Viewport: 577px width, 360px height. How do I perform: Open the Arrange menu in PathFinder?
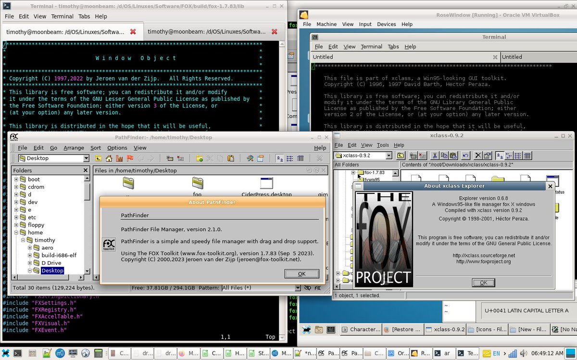tap(74, 148)
